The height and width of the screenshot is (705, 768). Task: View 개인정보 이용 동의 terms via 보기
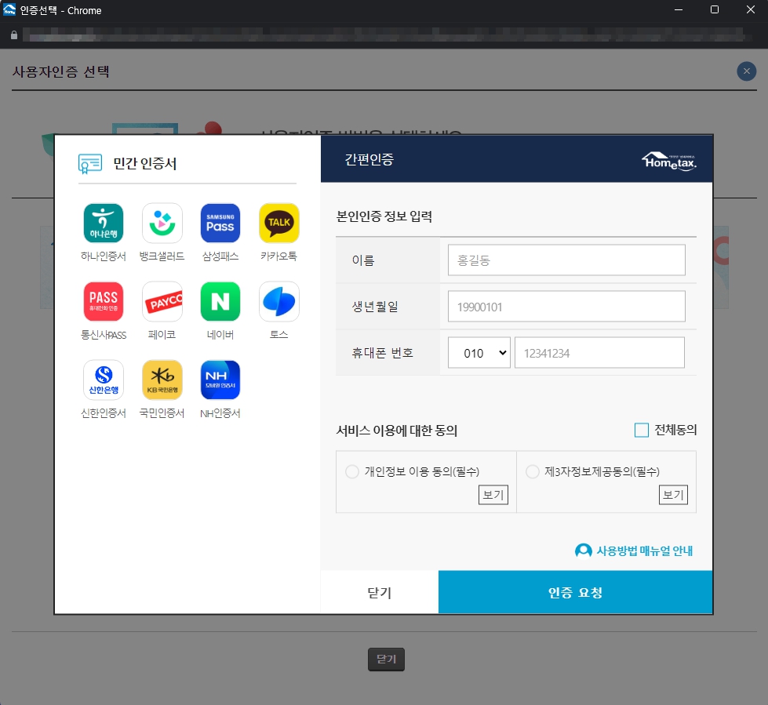(493, 495)
